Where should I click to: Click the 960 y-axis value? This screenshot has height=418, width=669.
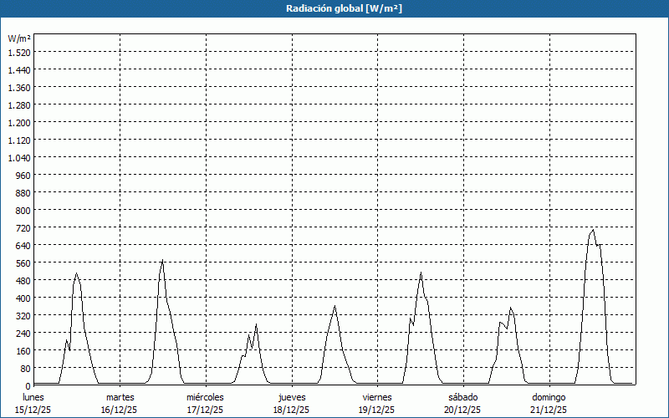(23, 176)
